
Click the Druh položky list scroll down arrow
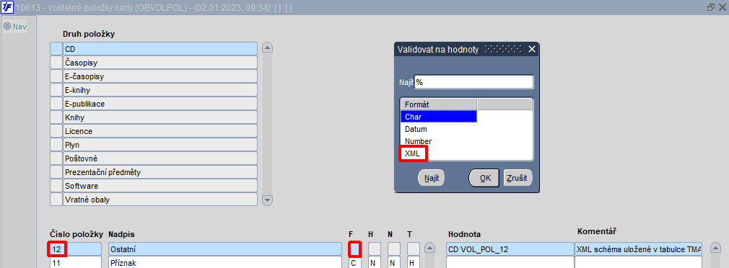267,200
